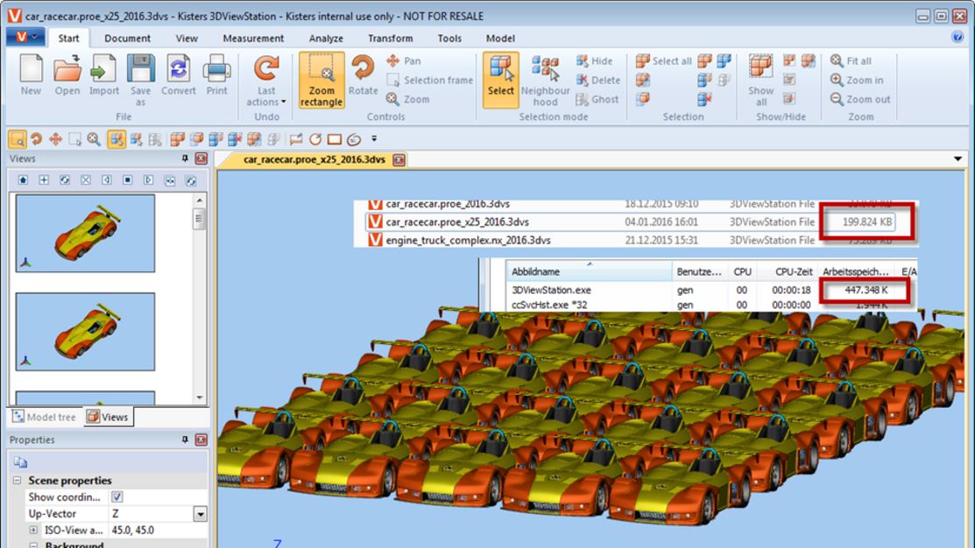Toggle the pin on the Properties panel
Image resolution: width=975 pixels, height=548 pixels.
pyautogui.click(x=185, y=440)
